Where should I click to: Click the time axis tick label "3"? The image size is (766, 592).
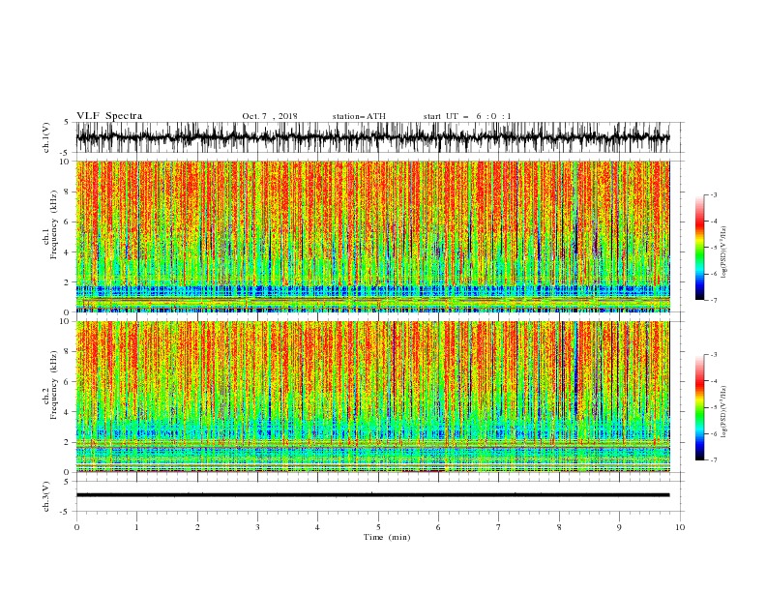click(257, 527)
